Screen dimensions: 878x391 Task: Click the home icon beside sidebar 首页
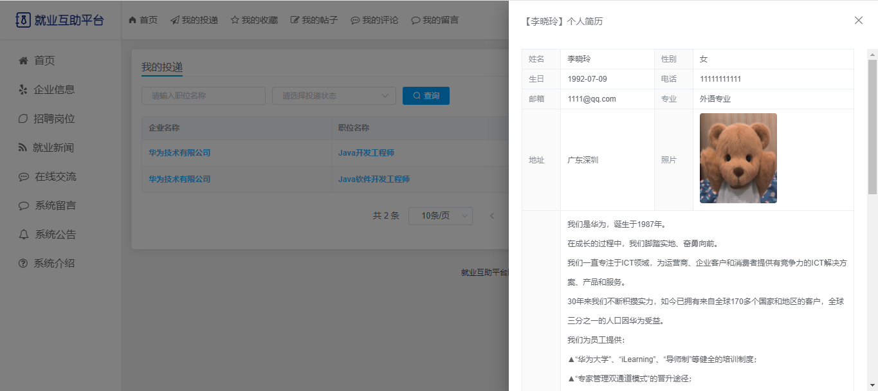(x=23, y=60)
